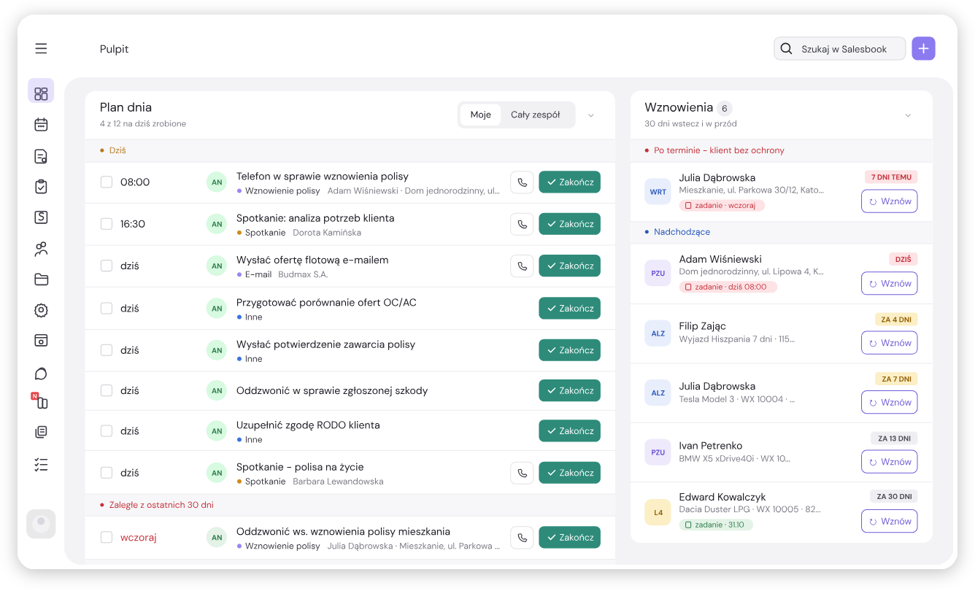The width and height of the screenshot is (975, 591).
Task: Click 'Zakończ' for 'Wysłać potwierdzenie zawarcia polisy'
Action: [570, 350]
